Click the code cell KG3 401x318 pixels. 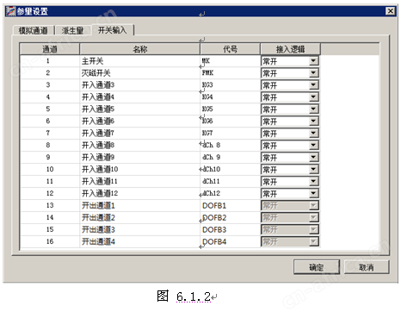[x=231, y=85]
